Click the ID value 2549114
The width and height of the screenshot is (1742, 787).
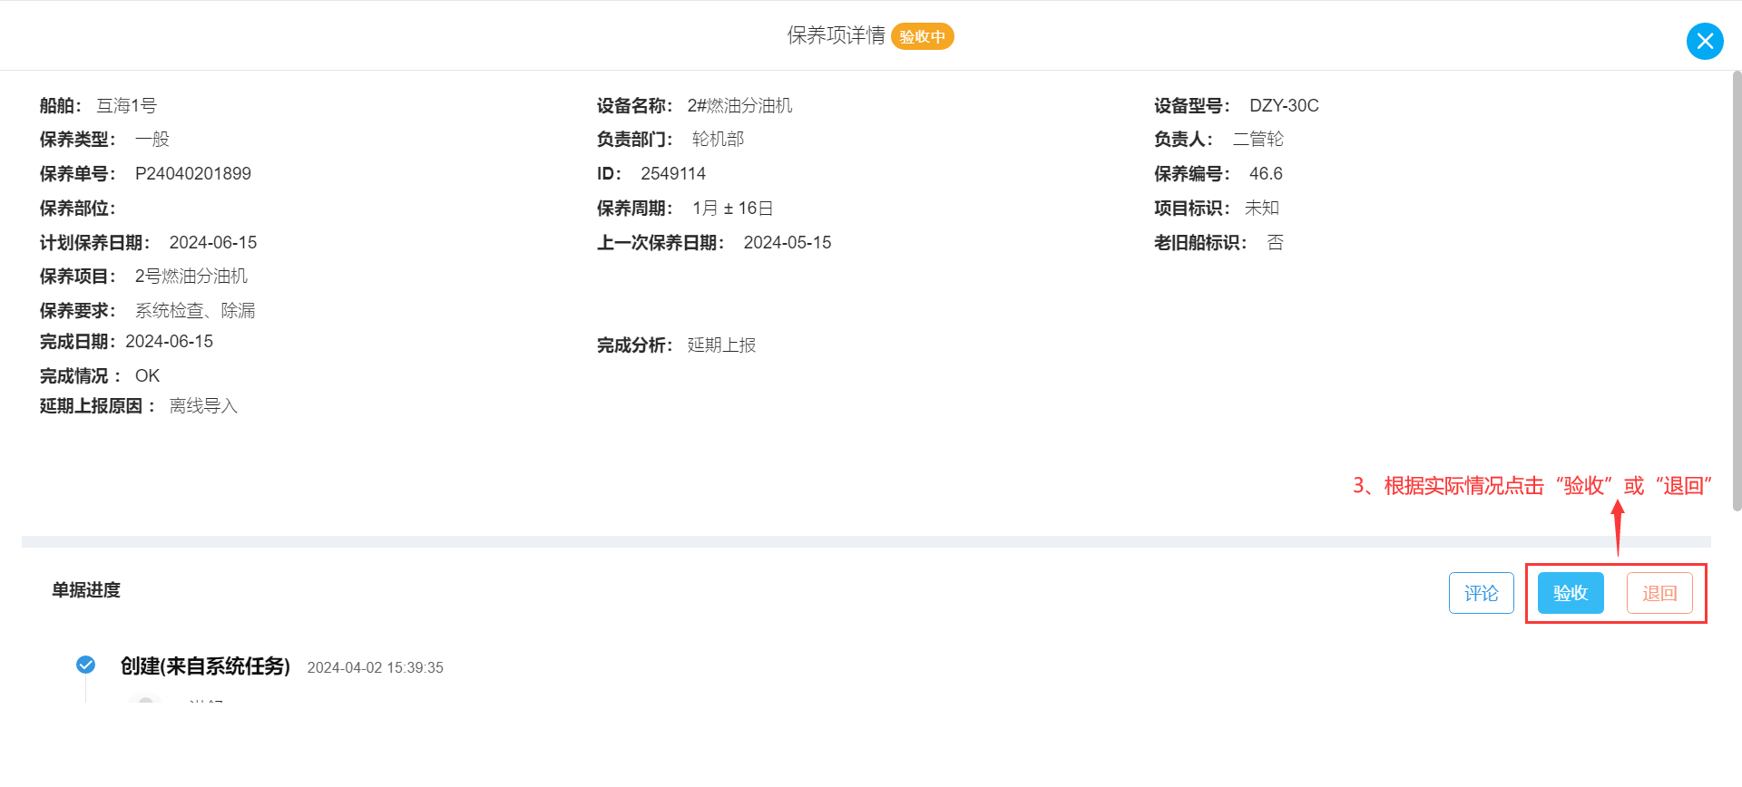(x=673, y=173)
